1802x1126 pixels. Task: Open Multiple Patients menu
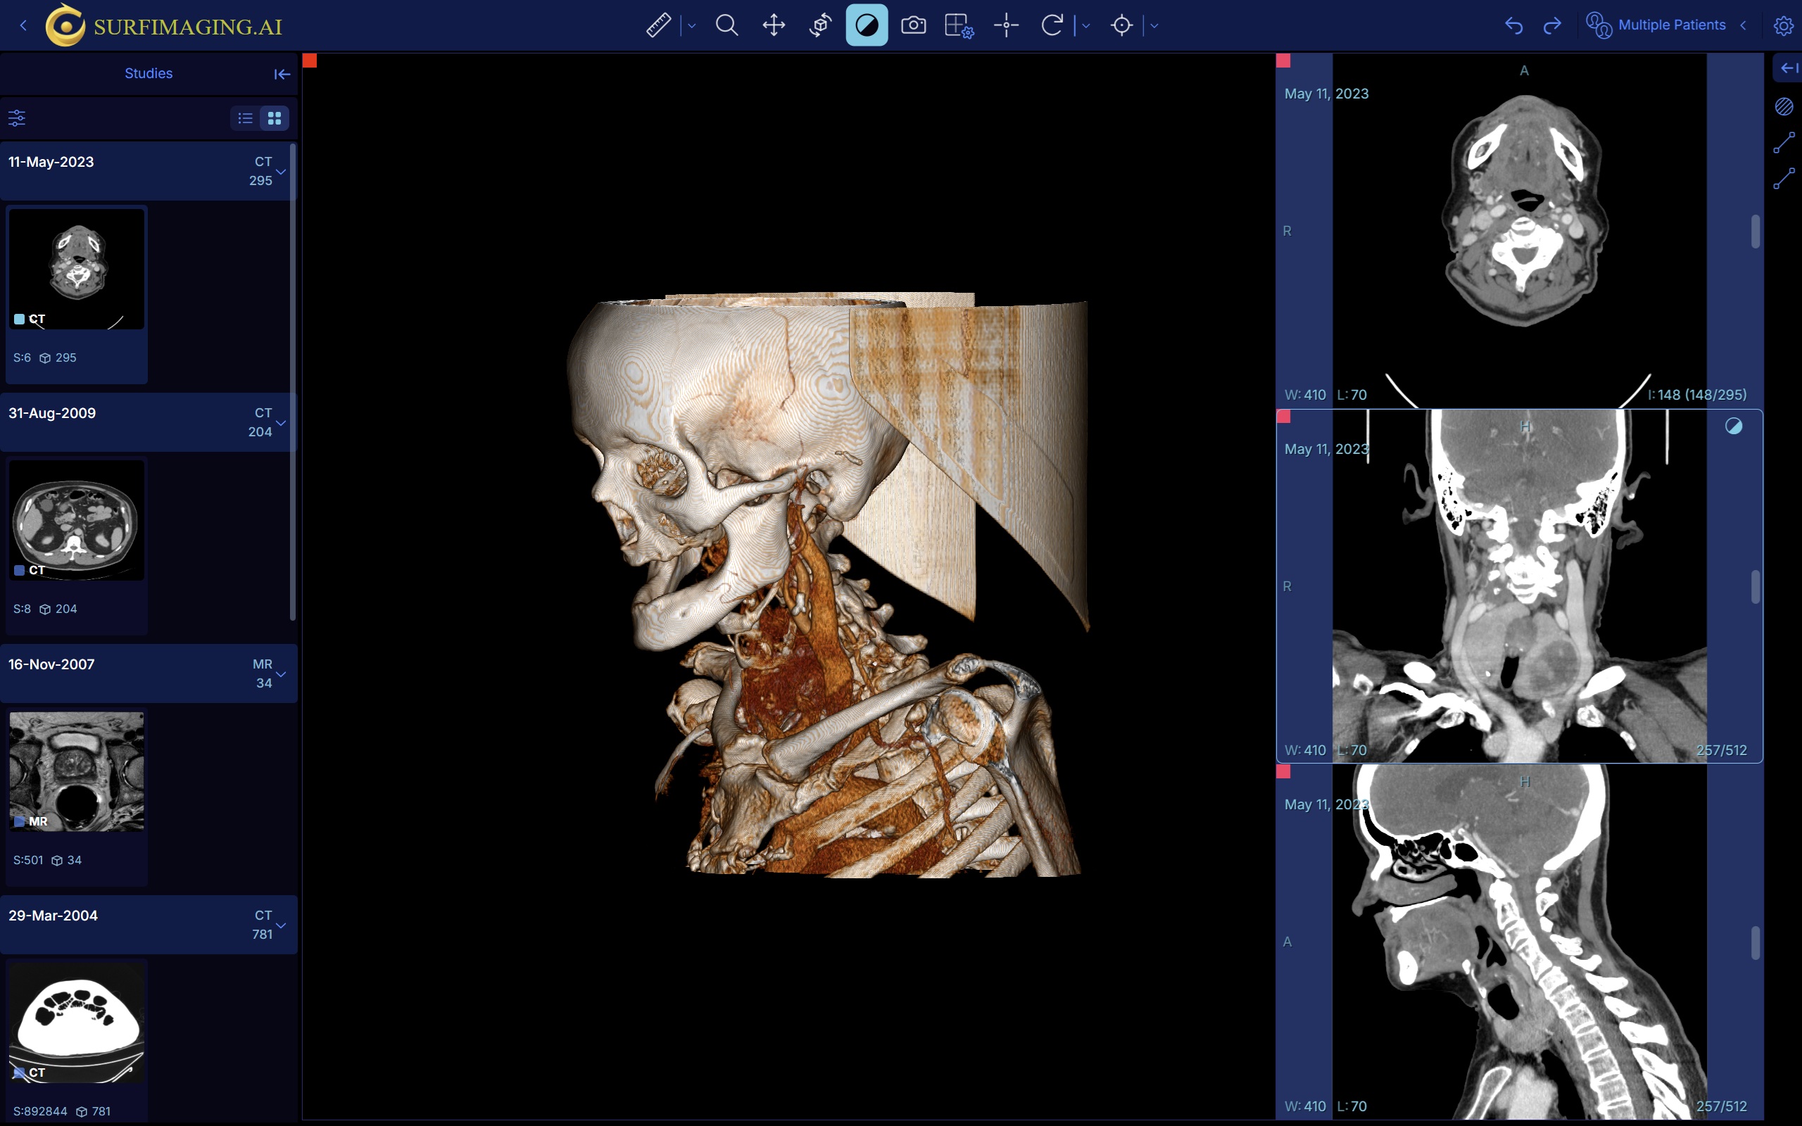coord(1670,25)
